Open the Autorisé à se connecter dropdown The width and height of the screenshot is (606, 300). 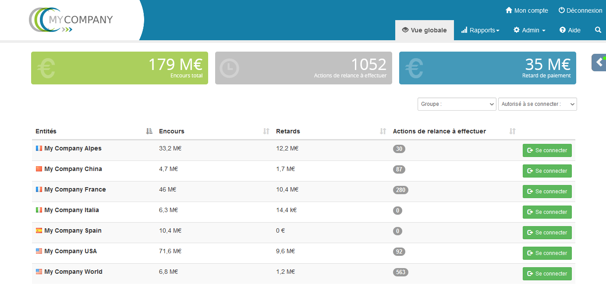(537, 104)
